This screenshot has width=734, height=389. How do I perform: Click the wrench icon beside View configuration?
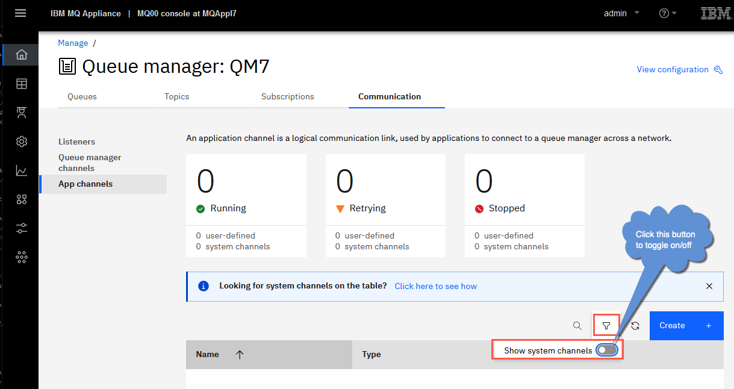718,69
